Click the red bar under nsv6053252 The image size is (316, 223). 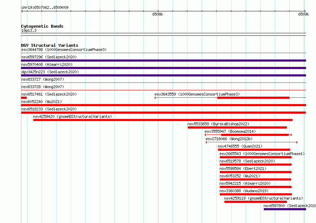click(x=255, y=179)
